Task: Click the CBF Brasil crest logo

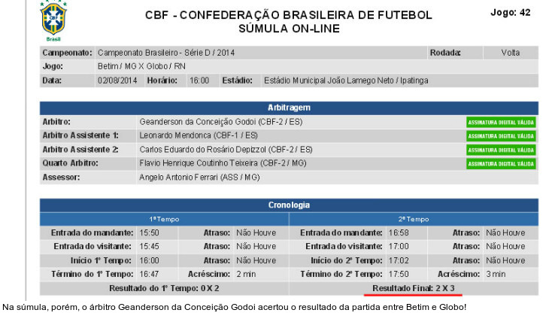Action: click(53, 20)
